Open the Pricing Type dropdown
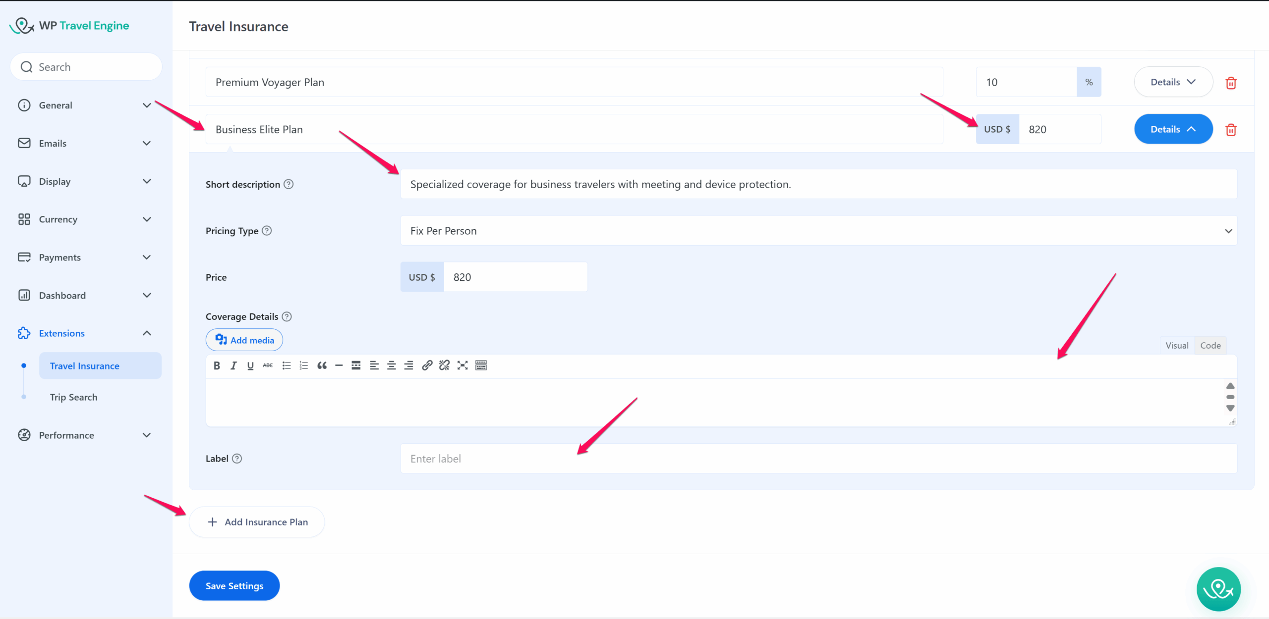 pos(818,231)
